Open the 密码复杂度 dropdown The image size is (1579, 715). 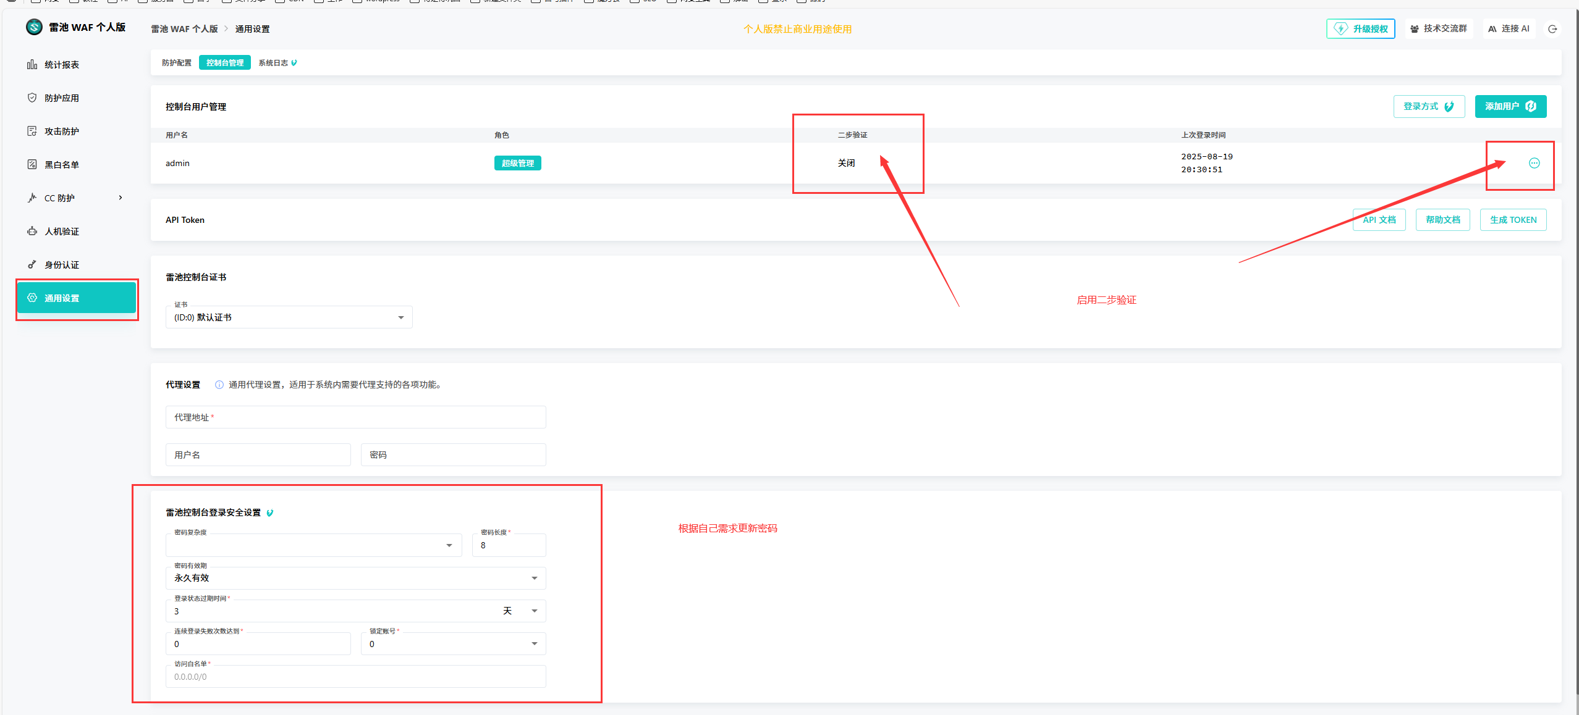[x=313, y=545]
